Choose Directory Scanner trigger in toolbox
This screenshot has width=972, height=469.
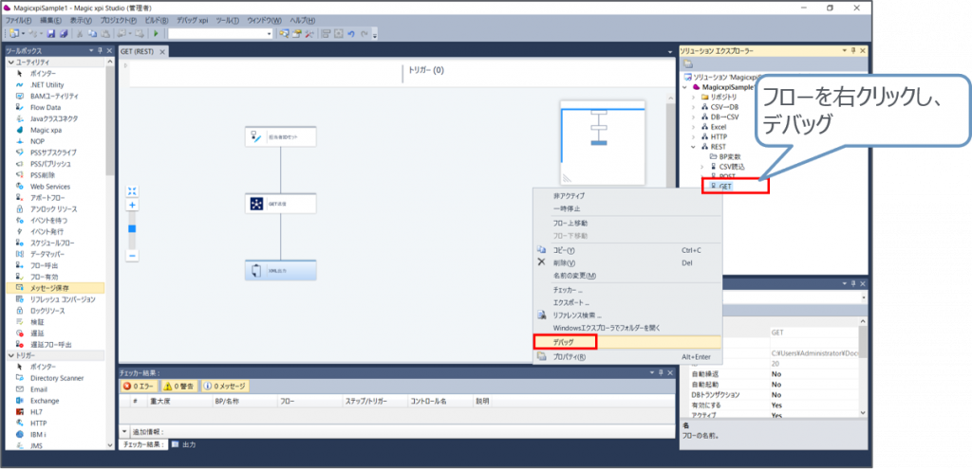[x=59, y=377]
